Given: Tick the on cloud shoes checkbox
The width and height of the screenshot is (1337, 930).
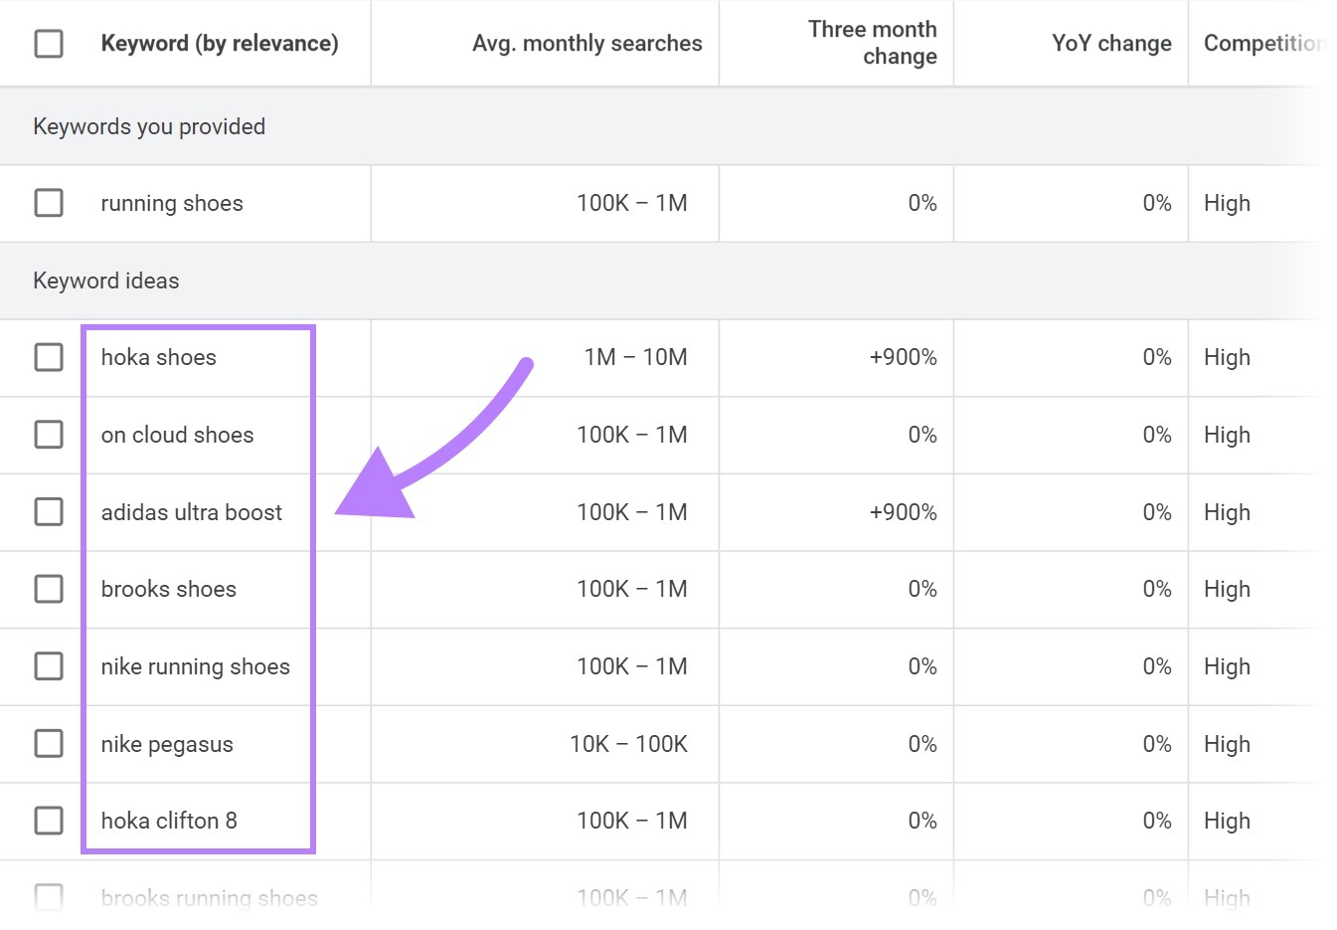Looking at the screenshot, I should pyautogui.click(x=49, y=435).
